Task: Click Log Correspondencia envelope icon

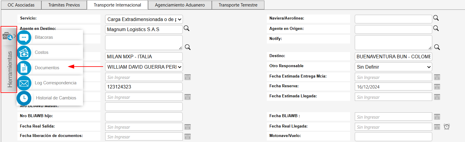Action: click(24, 83)
